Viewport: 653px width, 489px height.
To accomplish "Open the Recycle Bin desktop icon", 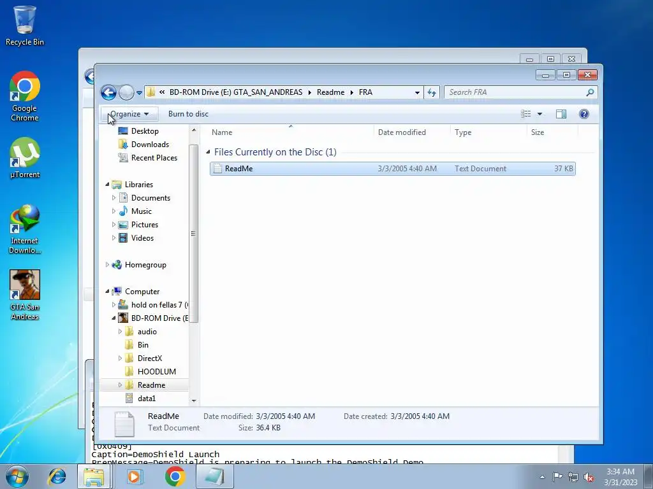I will click(25, 25).
